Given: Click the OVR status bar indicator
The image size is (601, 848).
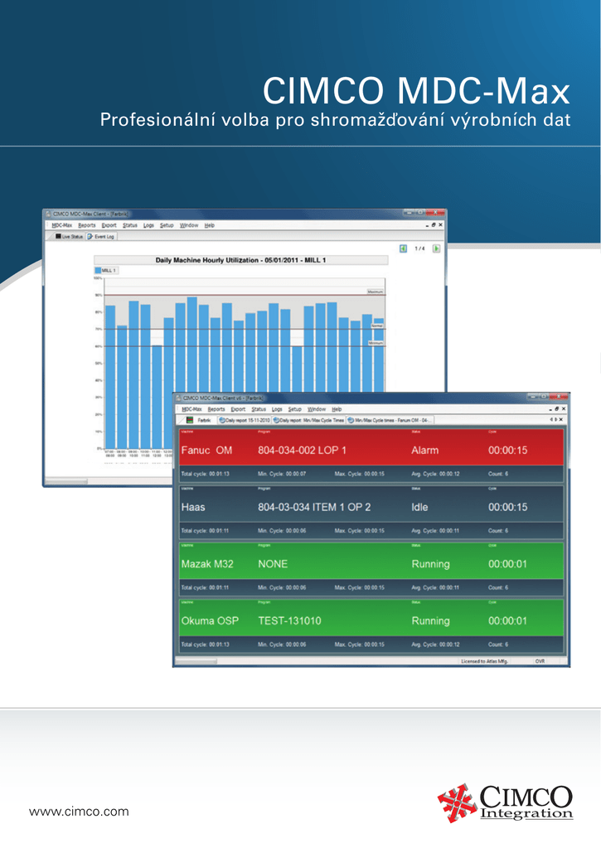Looking at the screenshot, I should pos(540,662).
